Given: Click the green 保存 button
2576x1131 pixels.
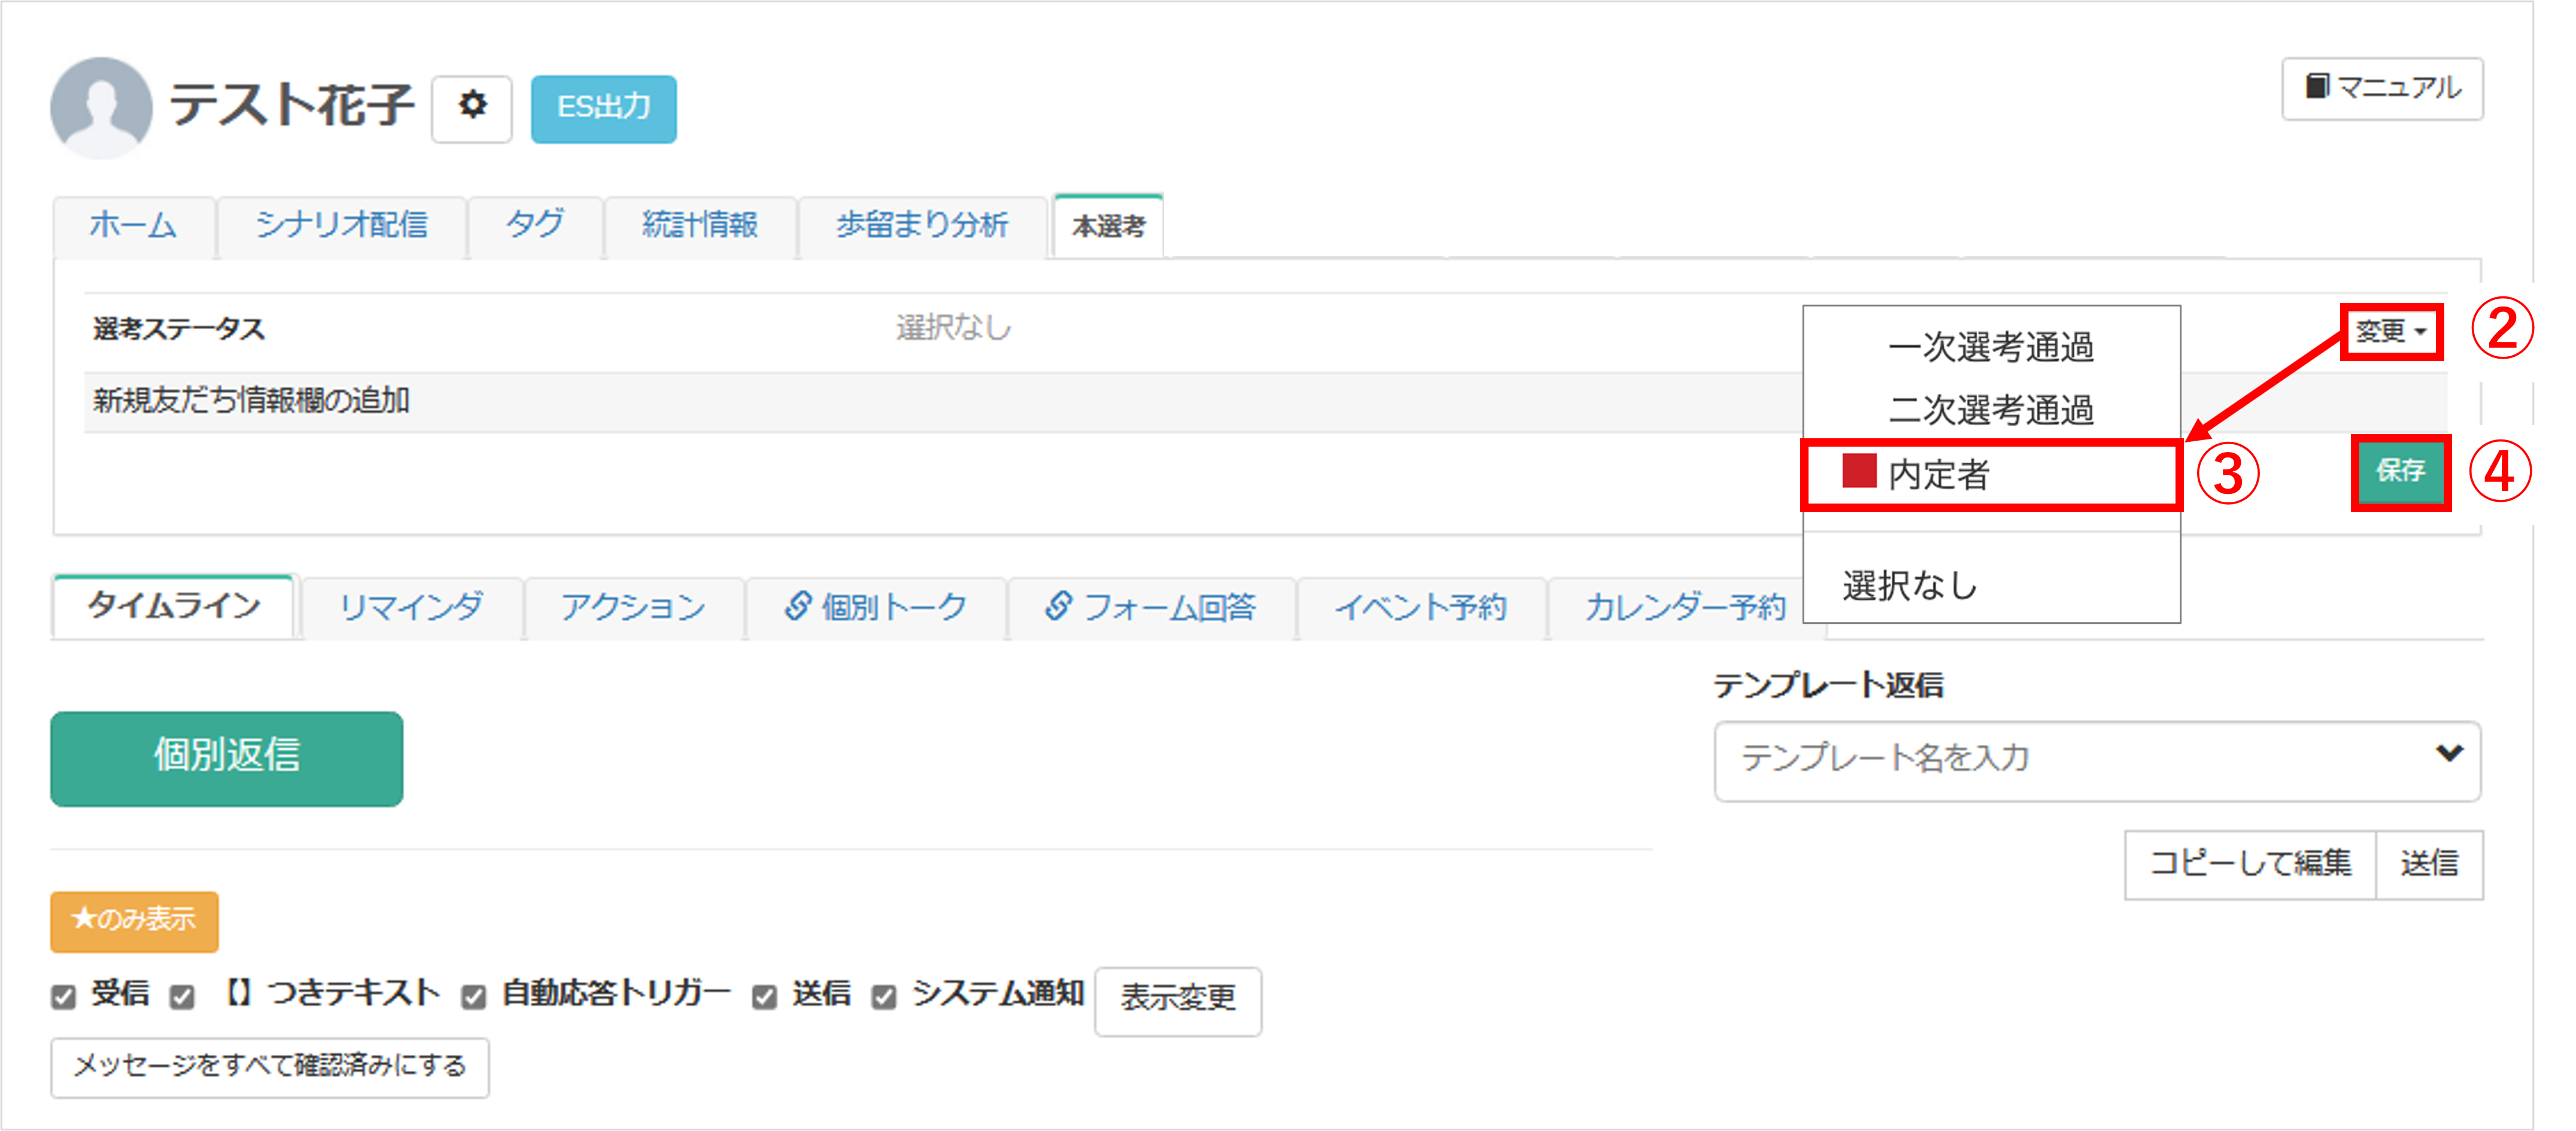Looking at the screenshot, I should click(2400, 471).
